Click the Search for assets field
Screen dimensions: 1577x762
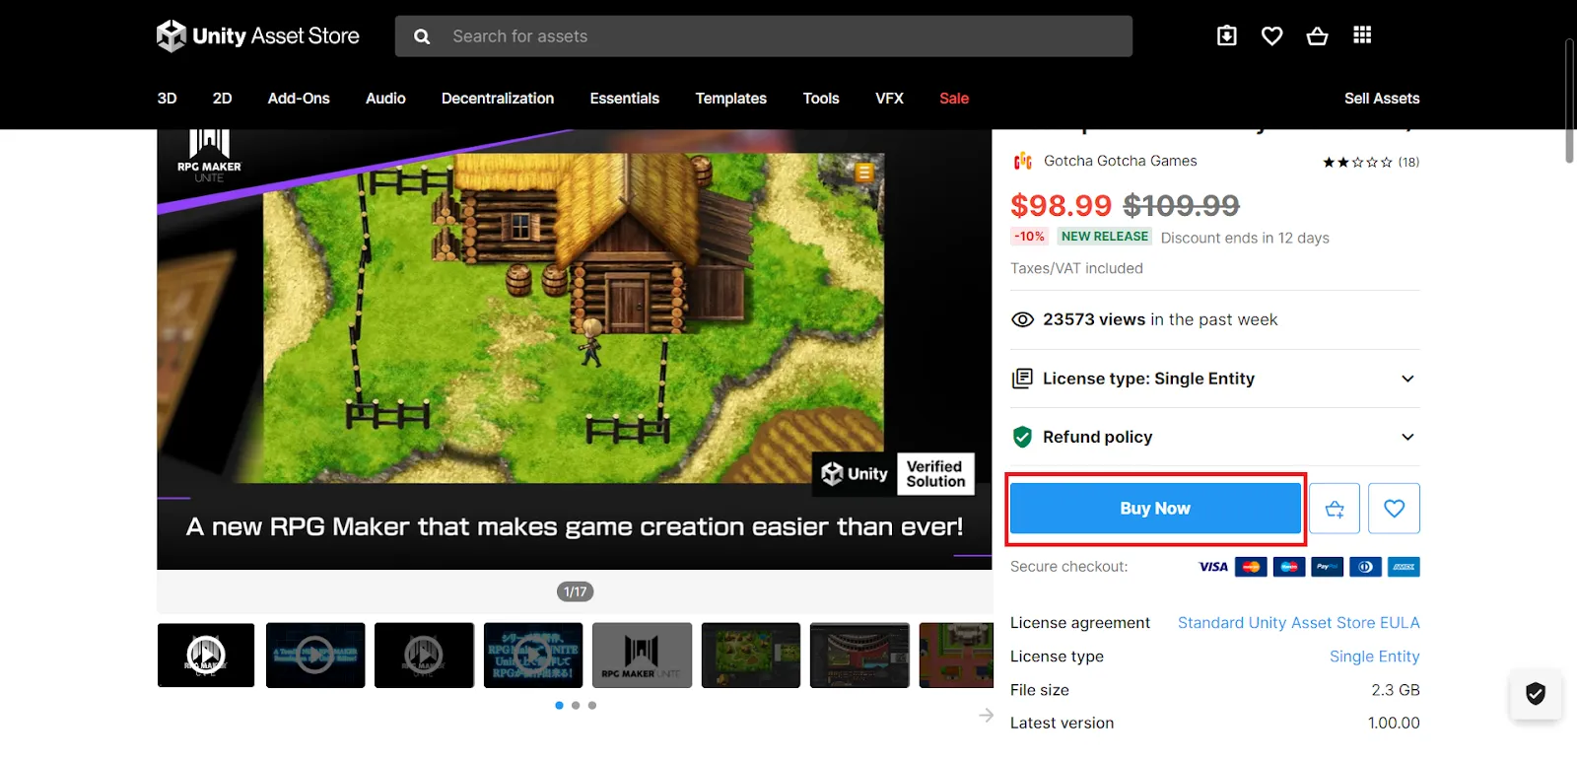click(x=779, y=36)
